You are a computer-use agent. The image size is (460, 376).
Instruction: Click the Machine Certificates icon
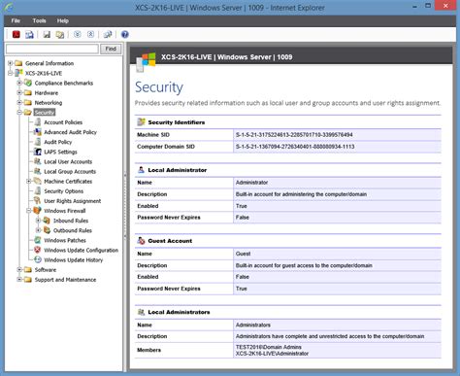[x=38, y=181]
